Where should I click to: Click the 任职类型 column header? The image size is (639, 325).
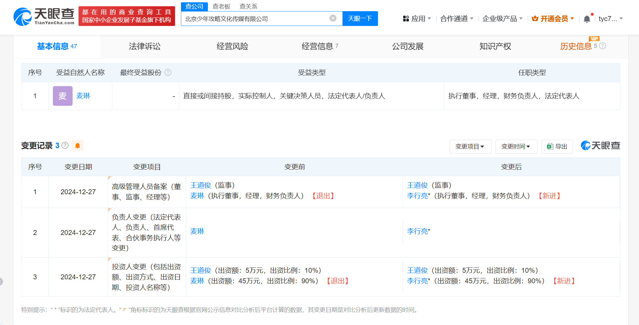532,73
